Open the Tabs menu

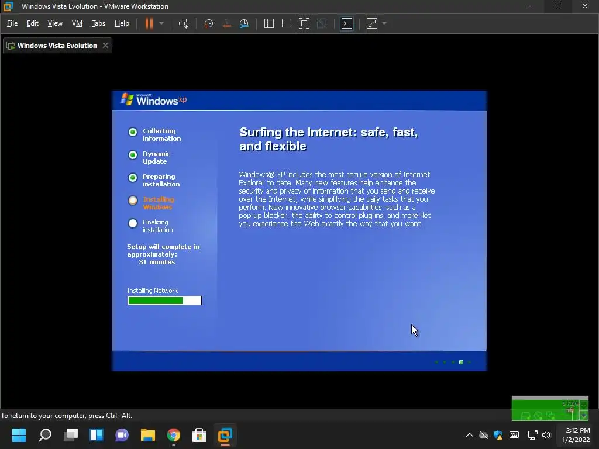[98, 23]
